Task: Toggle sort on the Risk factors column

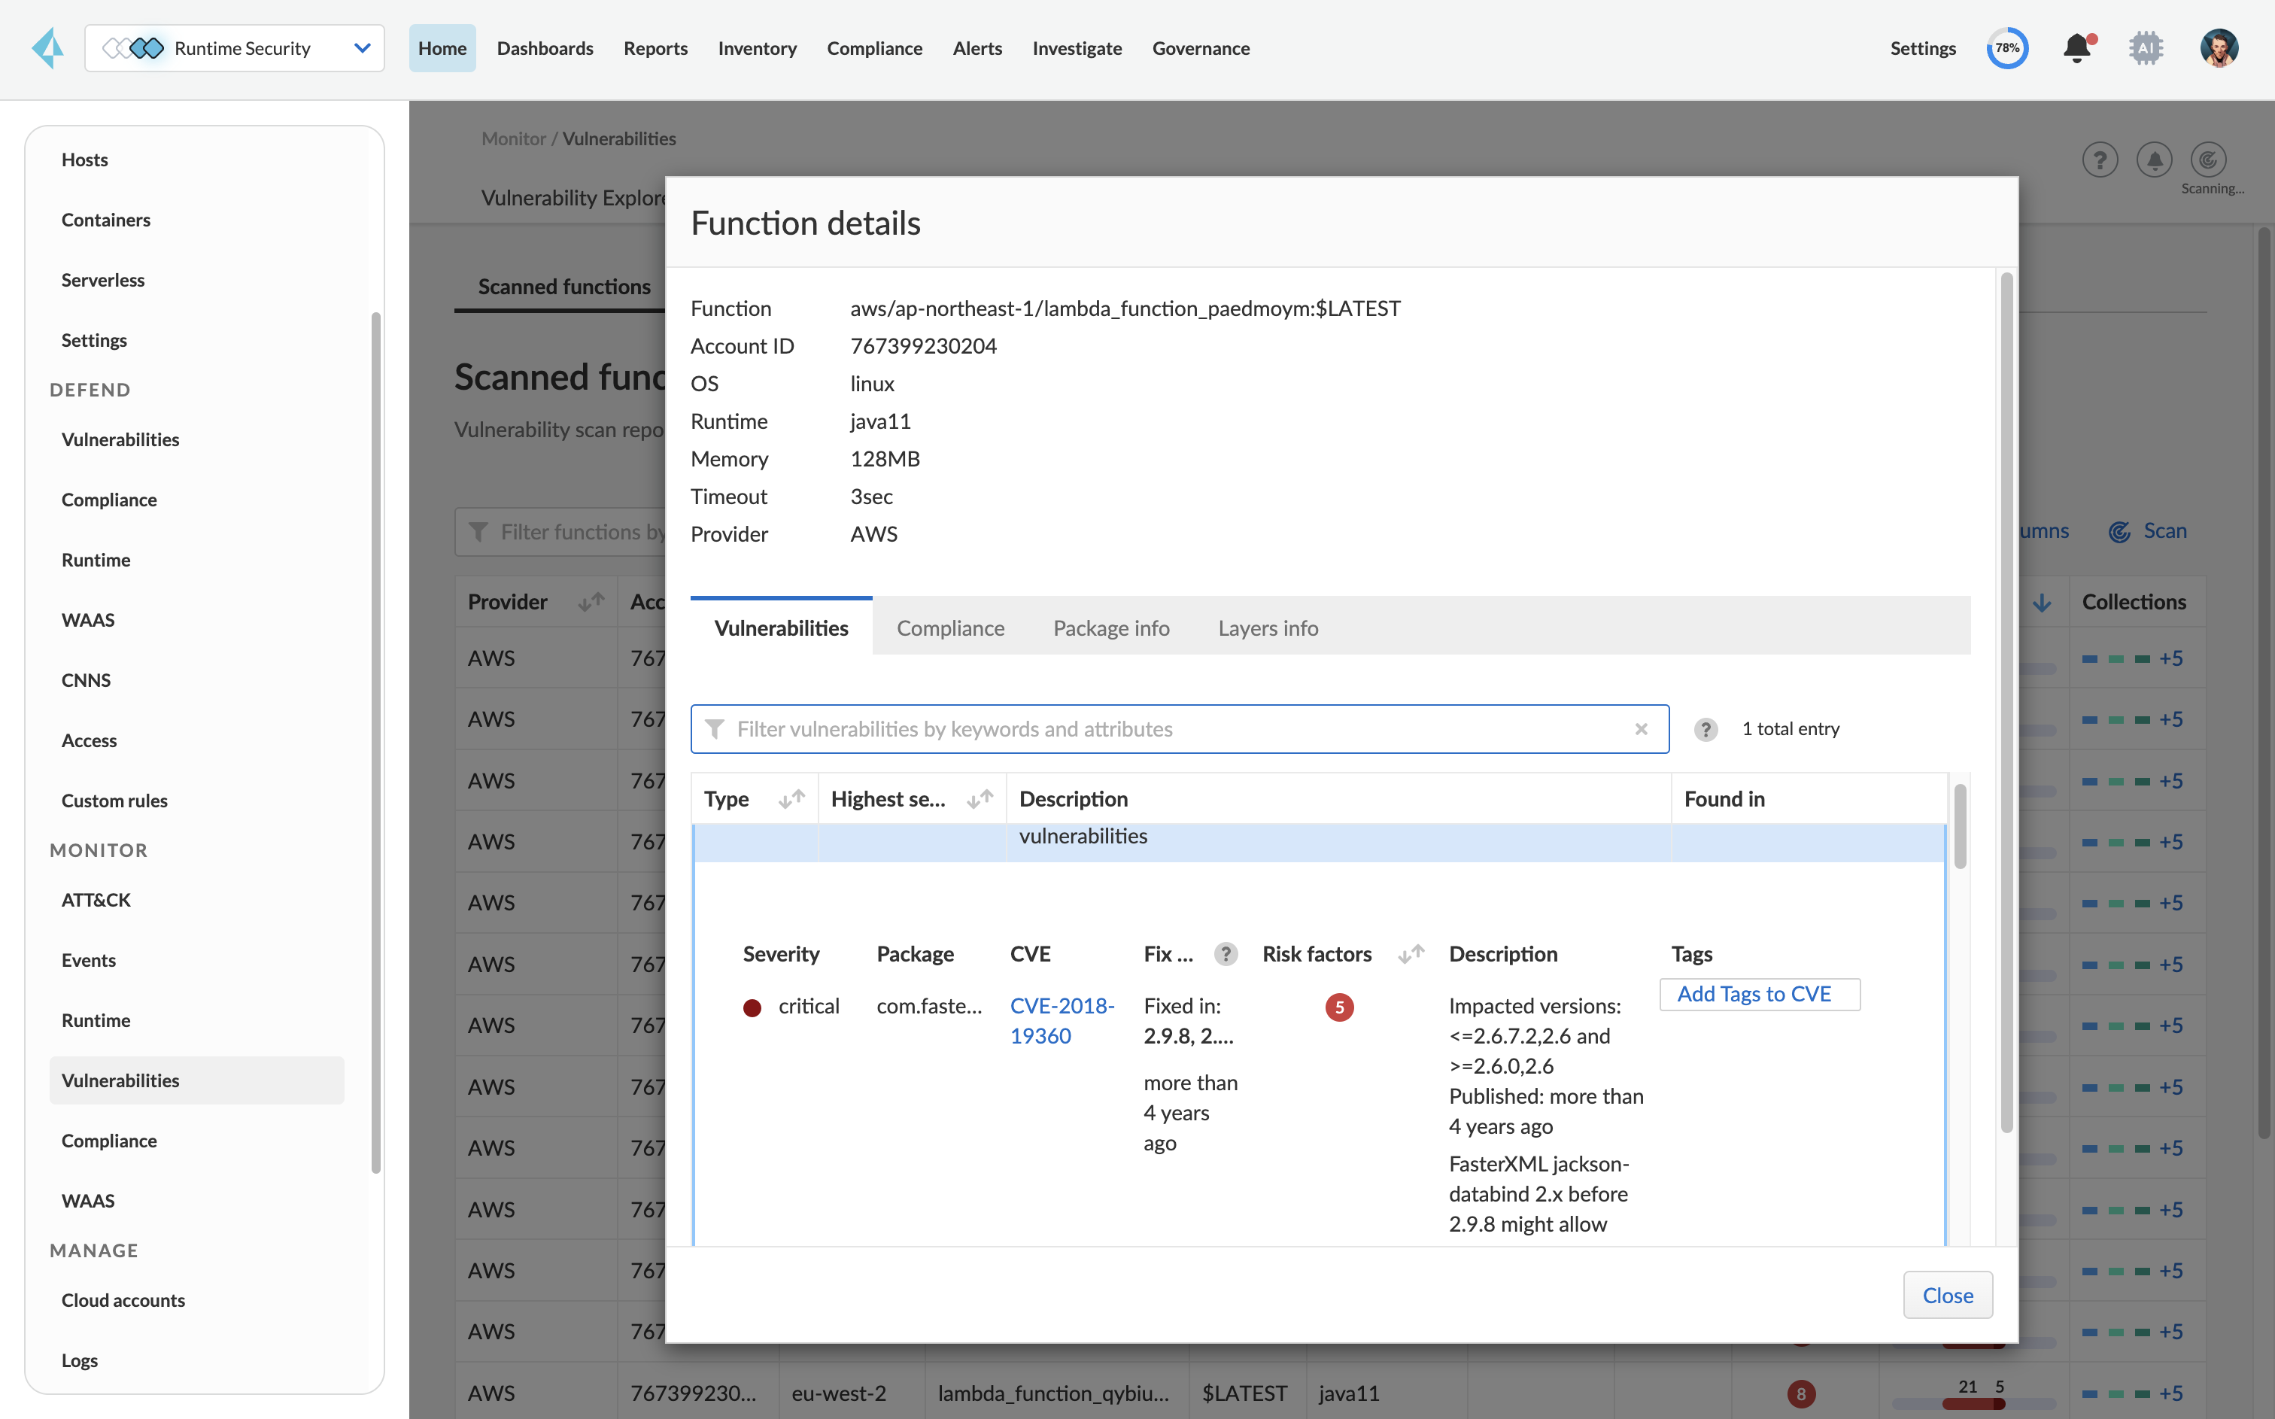Action: click(1411, 953)
